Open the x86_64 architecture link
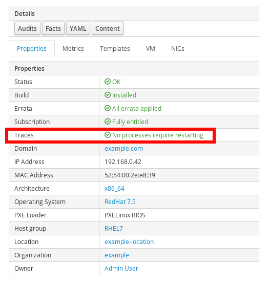The height and width of the screenshot is (284, 269). (114, 188)
